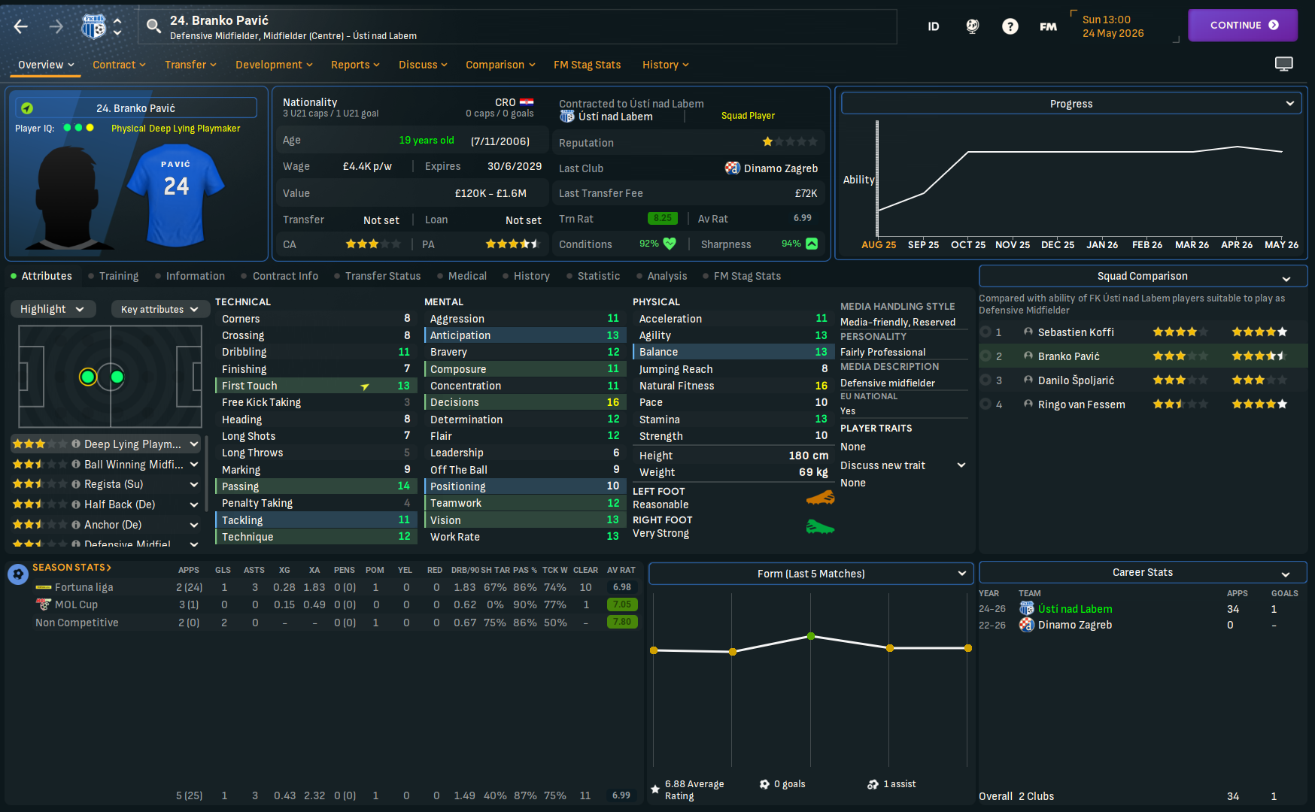
Task: Click the green heart Conditions icon
Action: (670, 244)
